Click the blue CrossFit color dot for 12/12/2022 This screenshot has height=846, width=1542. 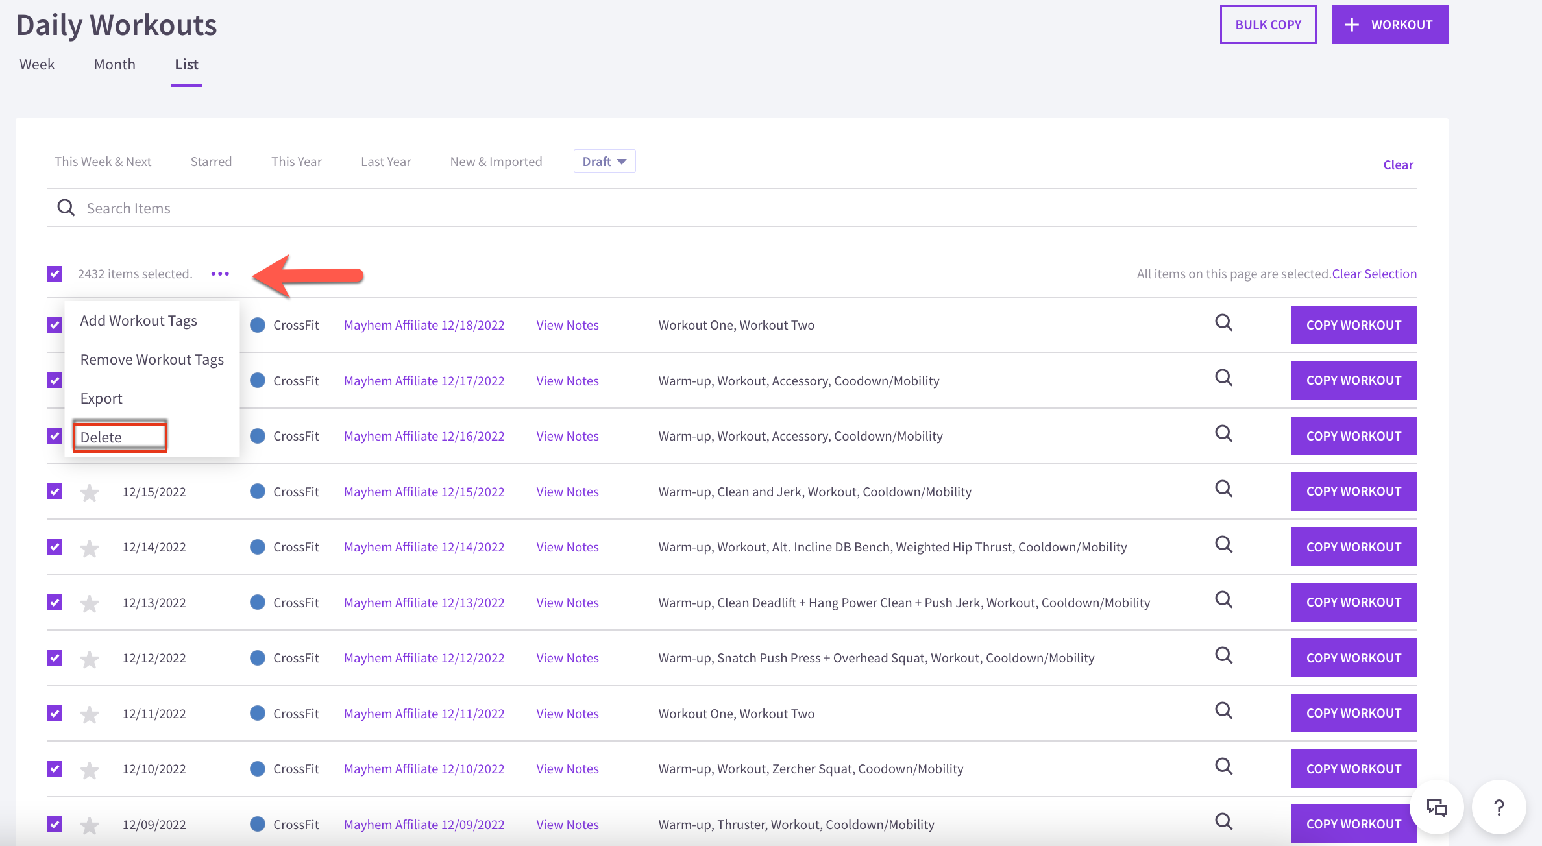tap(258, 658)
